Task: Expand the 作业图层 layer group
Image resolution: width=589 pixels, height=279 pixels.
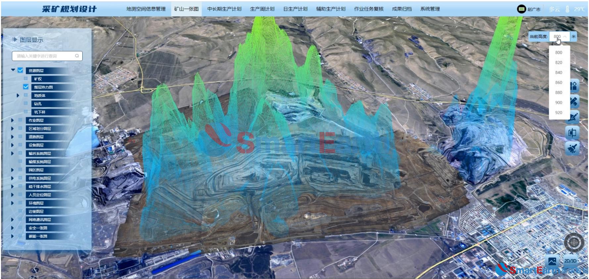Action: [x=13, y=120]
